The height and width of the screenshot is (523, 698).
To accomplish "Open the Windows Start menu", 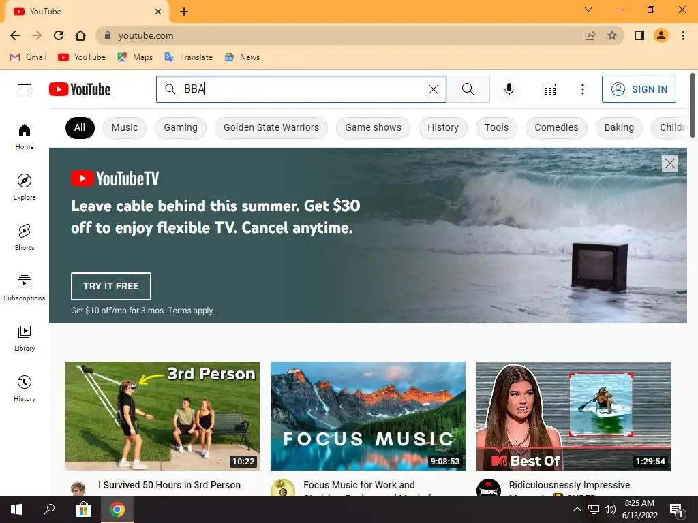I will 16,509.
